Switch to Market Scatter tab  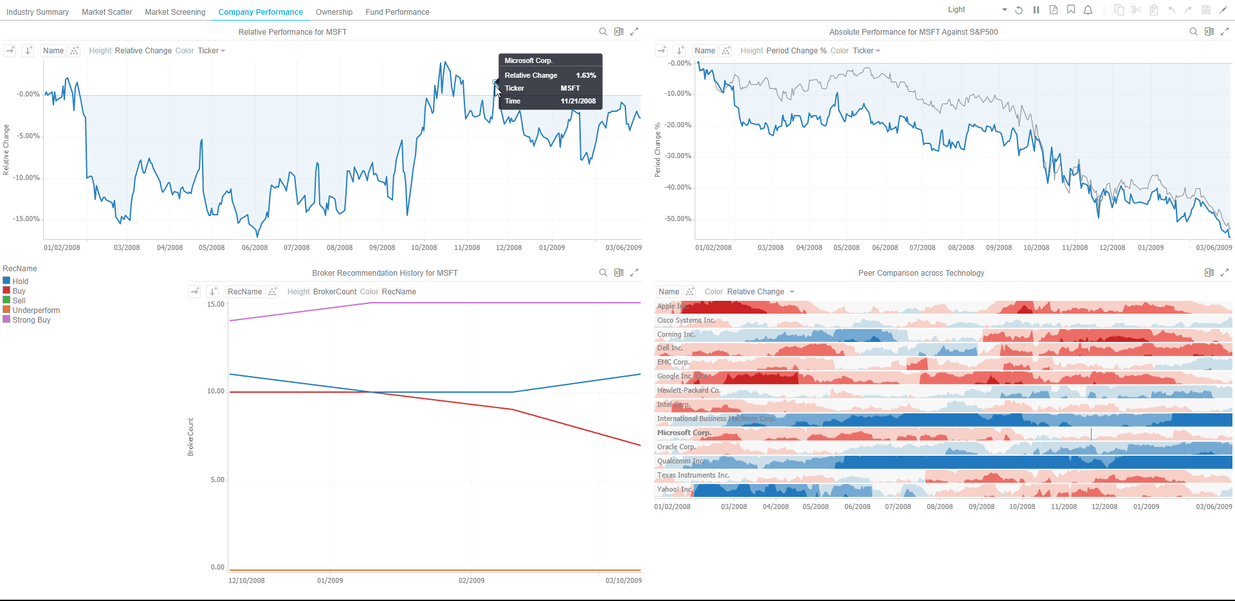coord(107,12)
